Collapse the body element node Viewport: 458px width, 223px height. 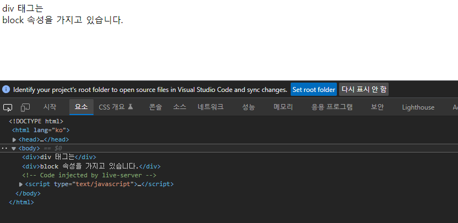[13, 149]
